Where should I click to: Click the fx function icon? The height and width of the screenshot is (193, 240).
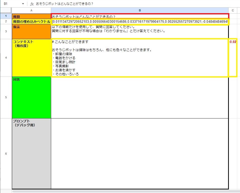coord(32,4)
